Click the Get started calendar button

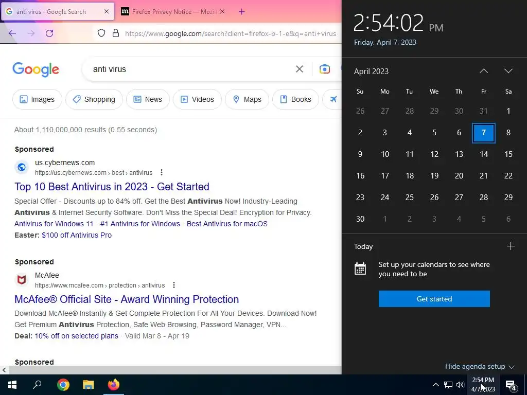pyautogui.click(x=434, y=299)
